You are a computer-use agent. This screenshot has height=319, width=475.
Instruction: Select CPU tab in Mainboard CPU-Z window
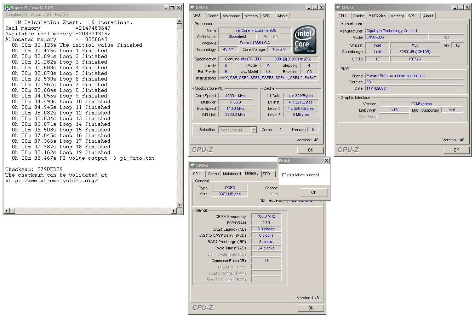click(342, 16)
